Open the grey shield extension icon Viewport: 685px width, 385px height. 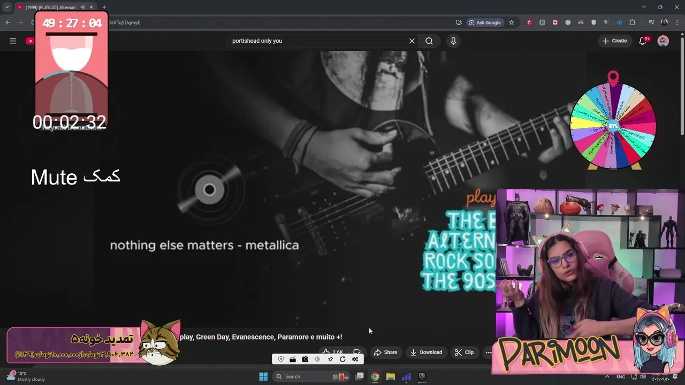click(593, 22)
